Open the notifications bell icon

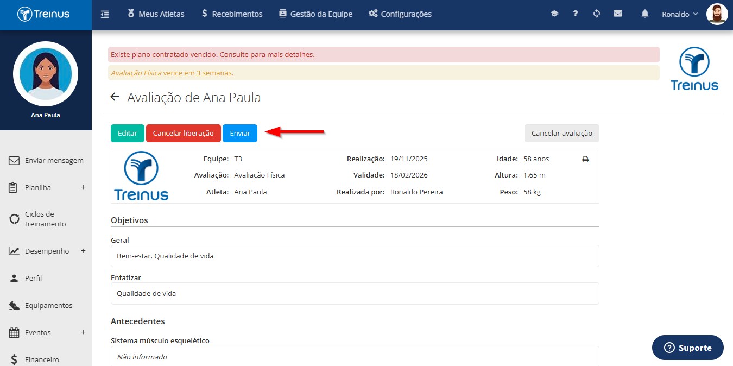click(645, 14)
